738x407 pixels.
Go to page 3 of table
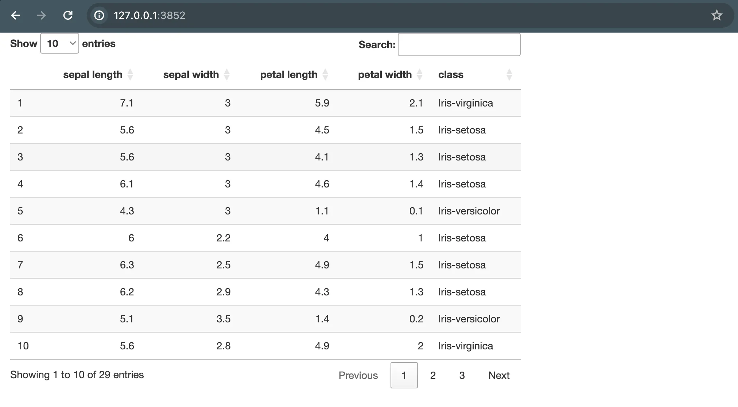pyautogui.click(x=462, y=375)
